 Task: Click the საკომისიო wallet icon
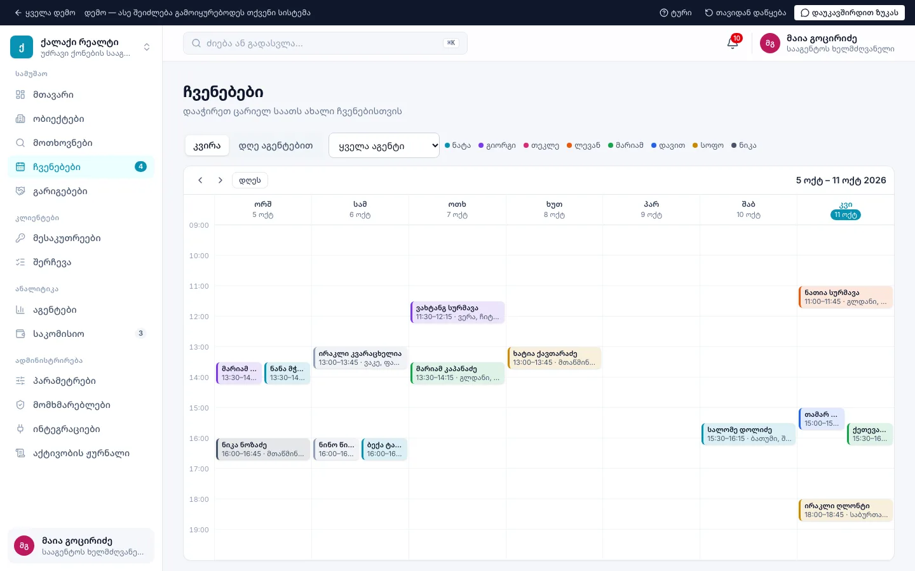[20, 334]
